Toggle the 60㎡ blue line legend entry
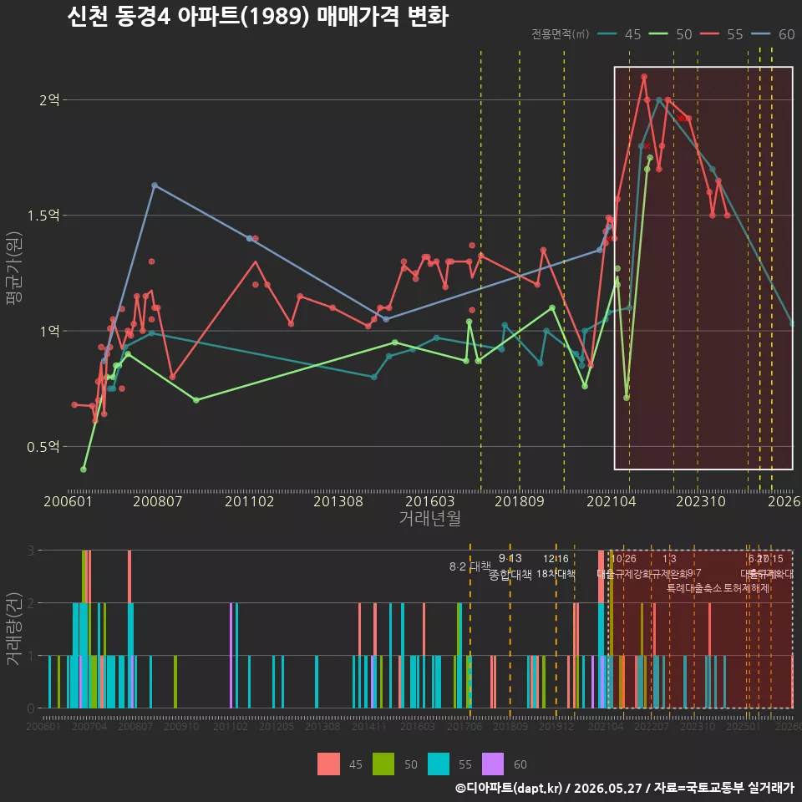 point(772,34)
